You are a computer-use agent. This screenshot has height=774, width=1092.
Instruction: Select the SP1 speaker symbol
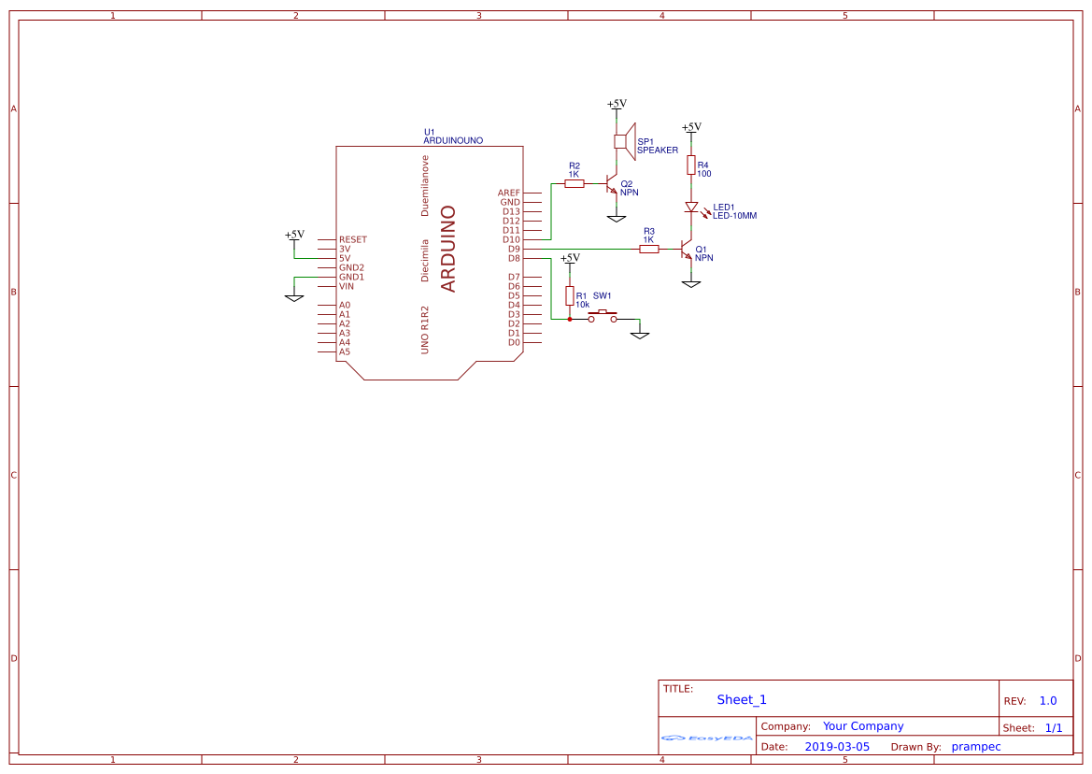626,142
